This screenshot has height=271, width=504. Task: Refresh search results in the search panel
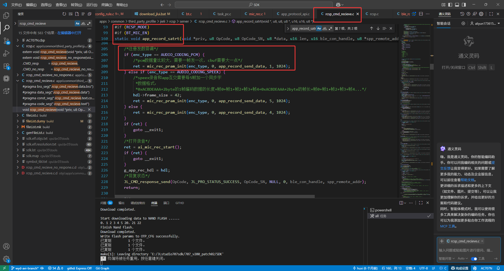(64, 14)
